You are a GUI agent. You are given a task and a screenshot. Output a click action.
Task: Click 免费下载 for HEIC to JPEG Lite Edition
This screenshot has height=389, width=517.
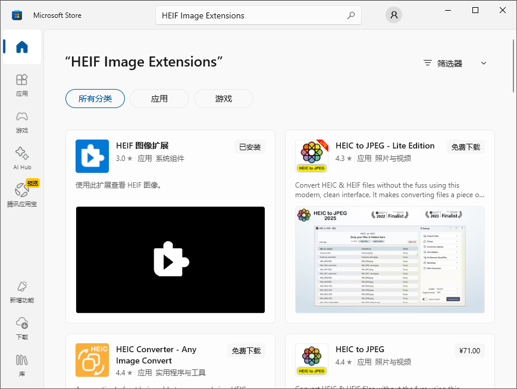tap(466, 146)
